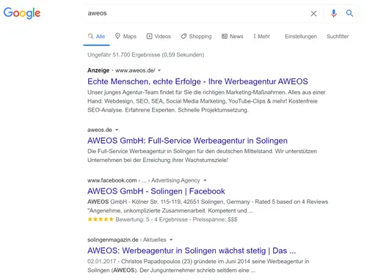Viewport: 367px width, 280px height.
Task: Open AWEOS: Werbeagentur in Solingen wächst stetig
Action: point(192,251)
